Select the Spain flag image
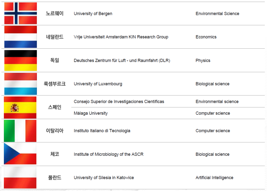 tap(20, 107)
